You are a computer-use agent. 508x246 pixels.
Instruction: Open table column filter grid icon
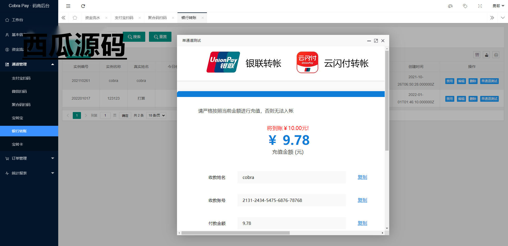(x=477, y=55)
